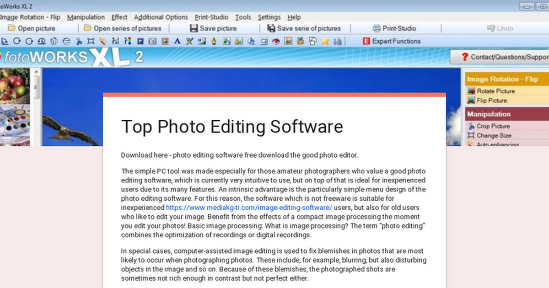Screen dimensions: 549x288
Task: Click Save serie of pictures button
Action: point(304,28)
